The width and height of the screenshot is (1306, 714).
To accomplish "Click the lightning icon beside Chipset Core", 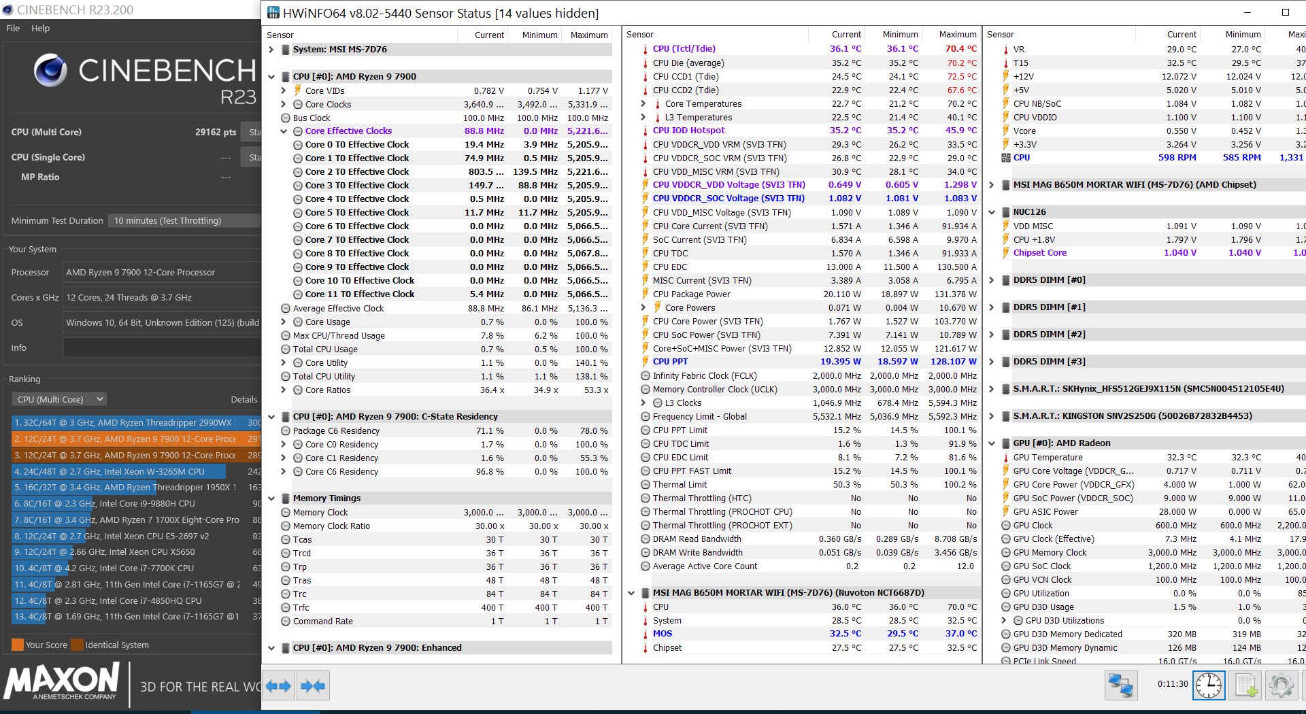I will [1006, 253].
